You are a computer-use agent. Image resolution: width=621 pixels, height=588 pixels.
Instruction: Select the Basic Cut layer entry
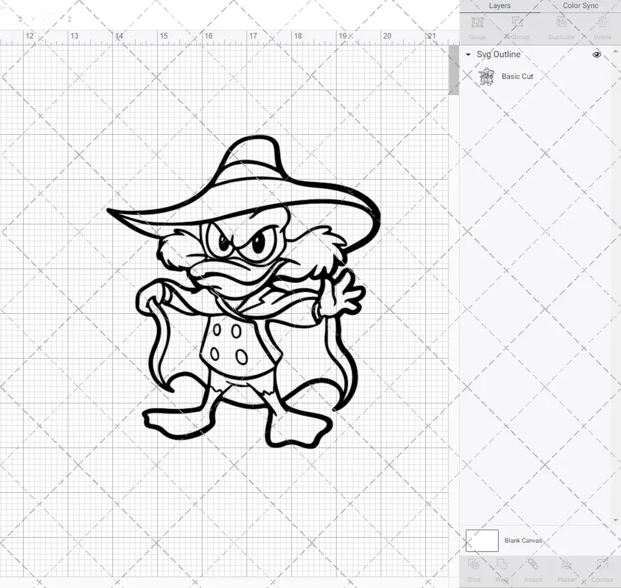(517, 76)
